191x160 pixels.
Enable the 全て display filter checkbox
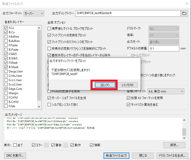[x=15, y=145]
